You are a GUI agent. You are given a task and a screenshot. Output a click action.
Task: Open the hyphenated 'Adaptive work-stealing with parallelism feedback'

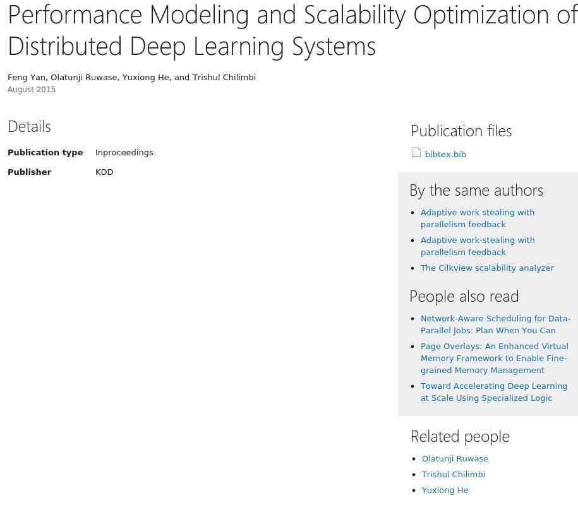[x=478, y=246]
